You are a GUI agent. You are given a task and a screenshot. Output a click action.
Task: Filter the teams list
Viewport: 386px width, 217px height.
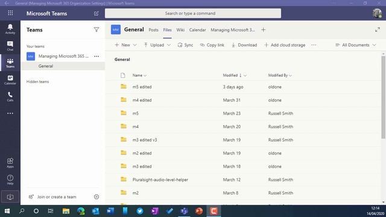[96, 30]
